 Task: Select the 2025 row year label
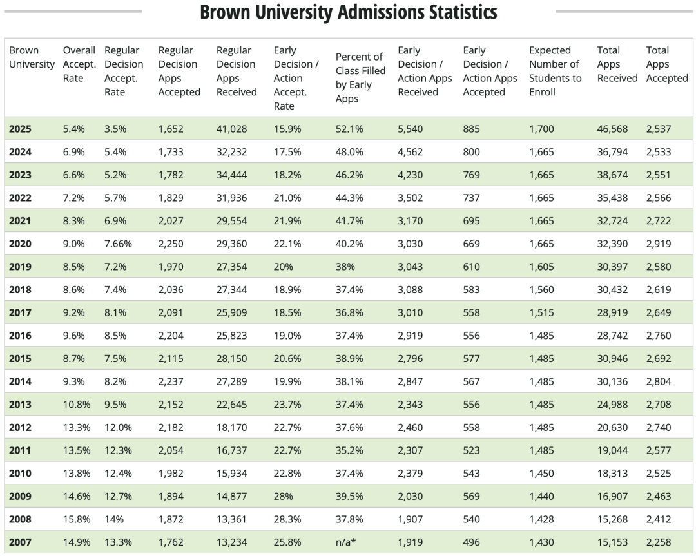[x=20, y=129]
